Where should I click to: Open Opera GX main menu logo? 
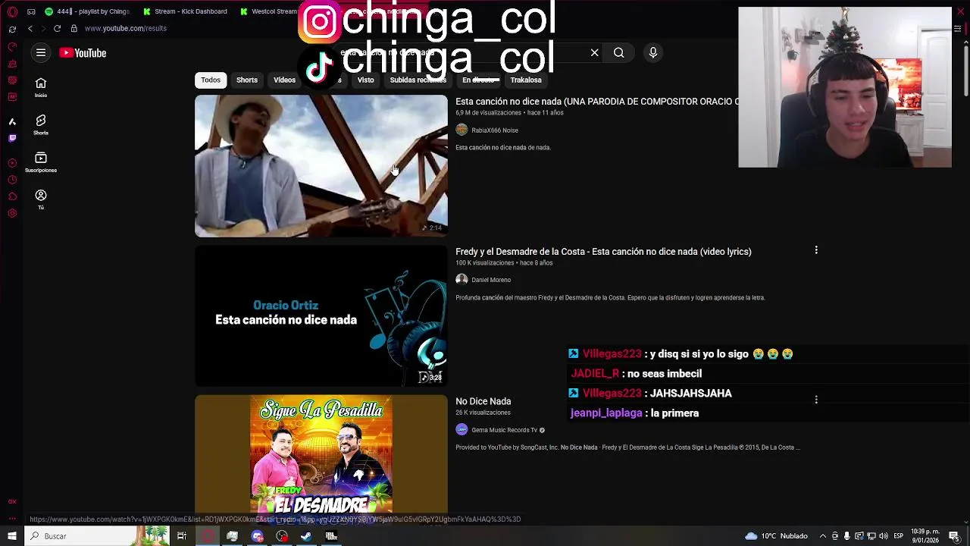pyautogui.click(x=12, y=11)
